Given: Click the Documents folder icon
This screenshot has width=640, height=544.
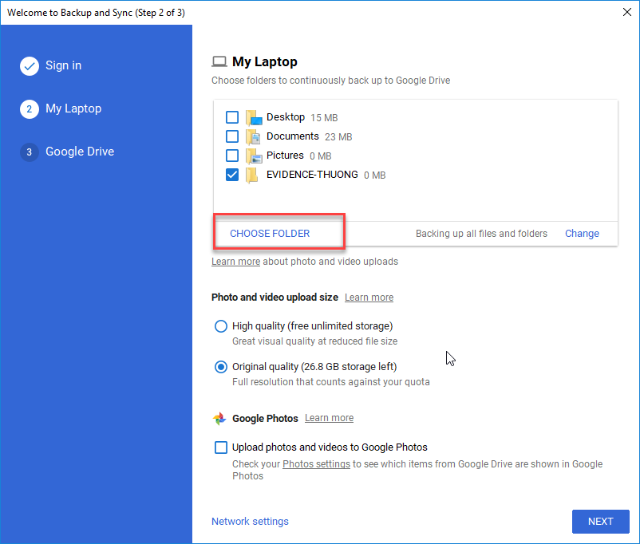Looking at the screenshot, I should [253, 136].
